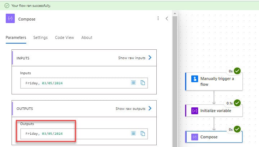Click the Compose icon on canvas card
The width and height of the screenshot is (259, 147).
point(195,137)
